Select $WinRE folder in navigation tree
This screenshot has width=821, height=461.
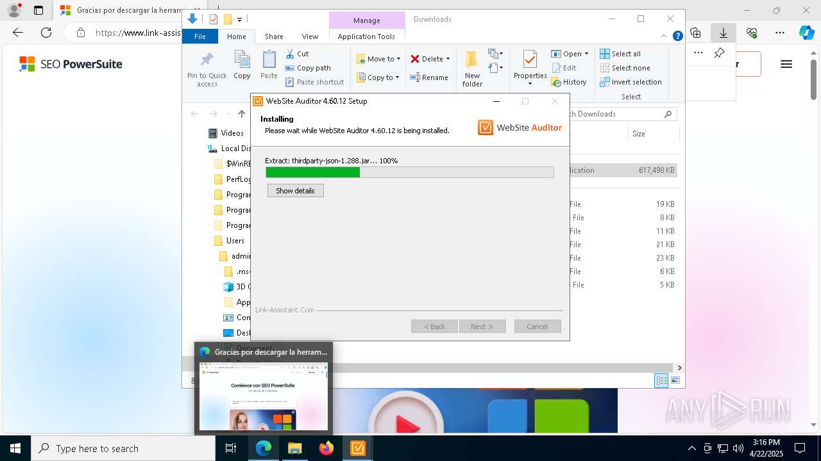(x=232, y=164)
